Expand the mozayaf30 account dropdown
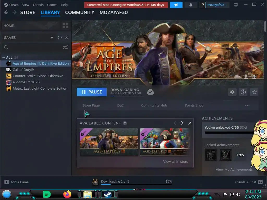This screenshot has height=200, width=267. 217,5
